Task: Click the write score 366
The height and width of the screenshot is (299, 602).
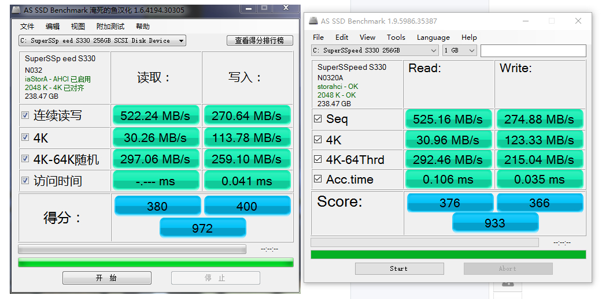Action: [x=540, y=203]
